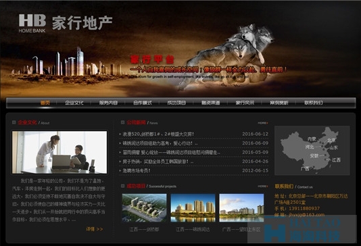The height and width of the screenshot is (246, 361).
Task: Click the HAITAO 海淘科技 watermark logo
Action: pyautogui.click(x=302, y=229)
